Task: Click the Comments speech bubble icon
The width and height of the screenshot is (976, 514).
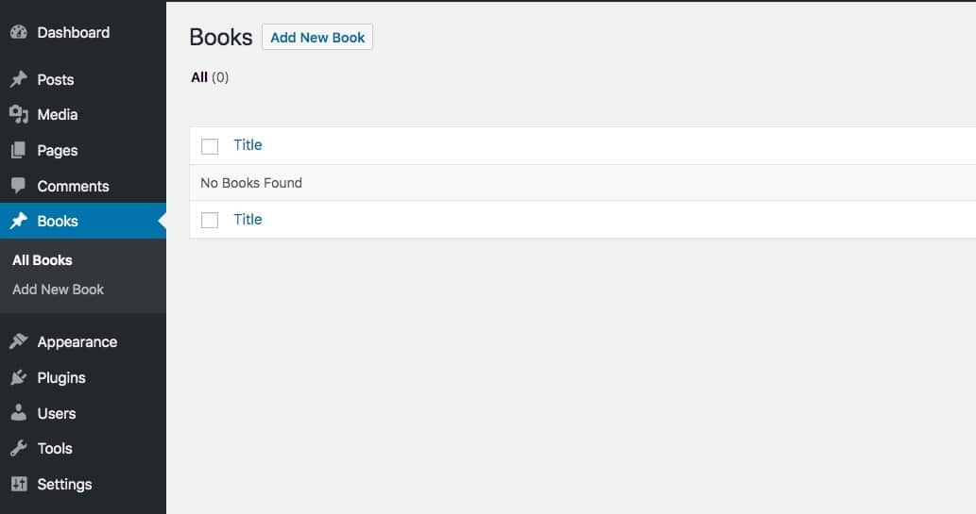Action: coord(18,186)
